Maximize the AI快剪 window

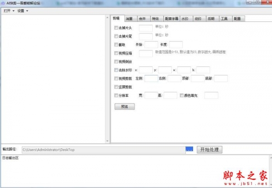[x=258, y=2]
